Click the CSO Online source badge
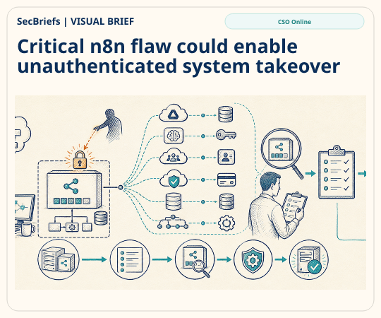Screen dimensions: 381x318 click(294, 22)
